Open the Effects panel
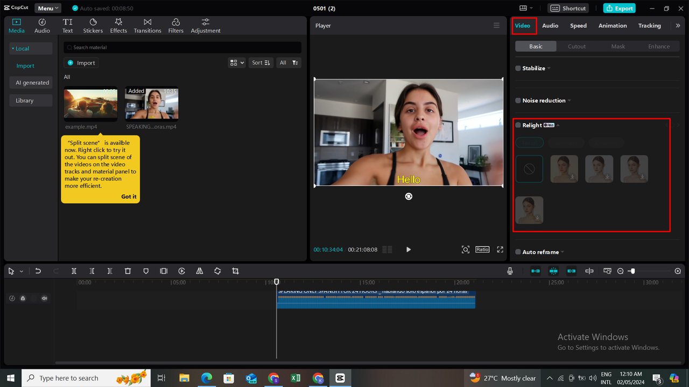 point(118,25)
